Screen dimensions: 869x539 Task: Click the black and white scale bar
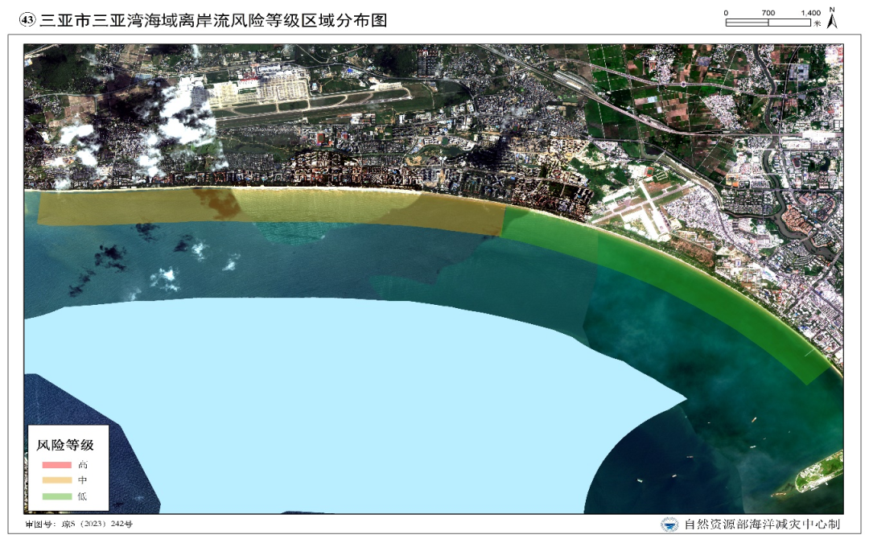tap(768, 23)
